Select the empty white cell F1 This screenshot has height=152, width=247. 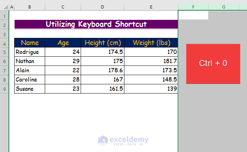coord(193,15)
